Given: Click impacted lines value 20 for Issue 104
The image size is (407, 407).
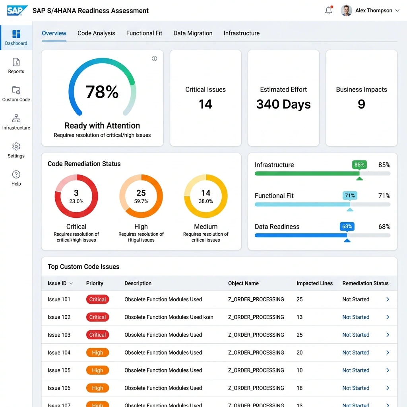Looking at the screenshot, I should [300, 352].
